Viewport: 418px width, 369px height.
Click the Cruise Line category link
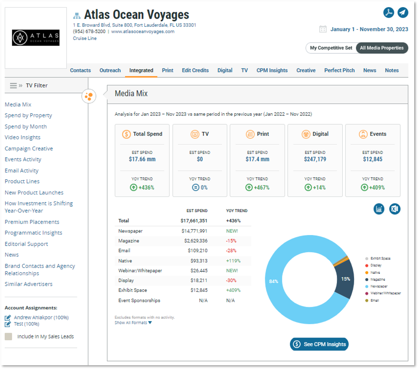pyautogui.click(x=85, y=38)
